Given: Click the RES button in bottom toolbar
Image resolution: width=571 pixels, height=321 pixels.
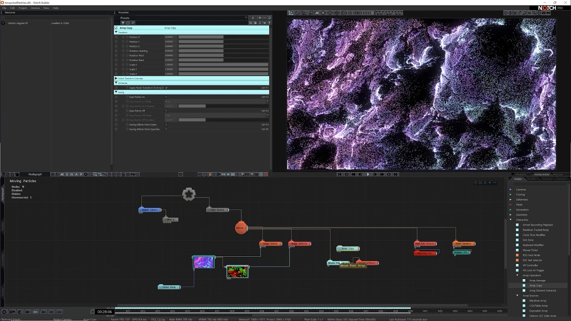Looking at the screenshot, I should point(36,312).
